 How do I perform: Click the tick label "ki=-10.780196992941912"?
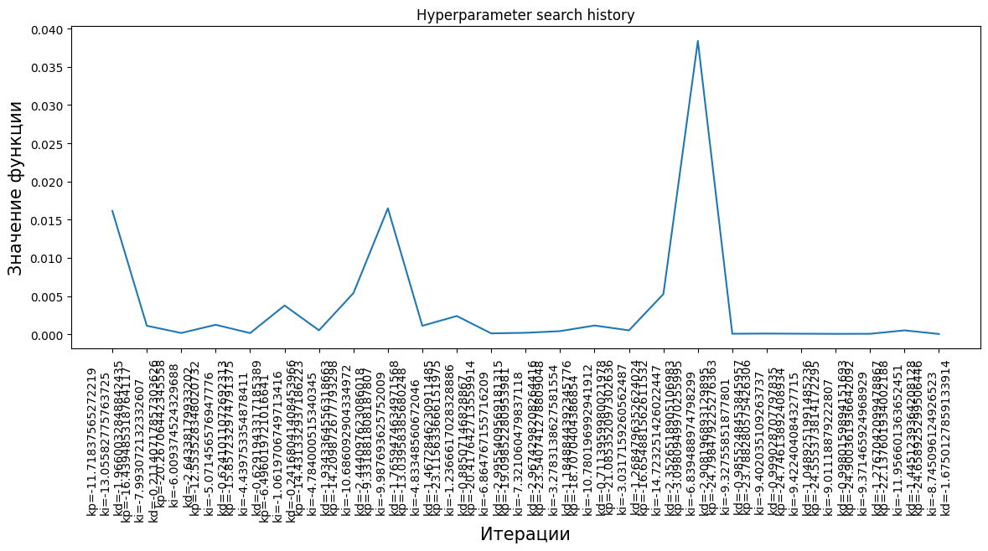tap(587, 442)
